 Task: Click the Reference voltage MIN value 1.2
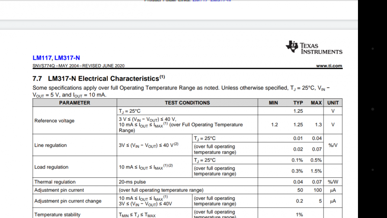click(274, 125)
